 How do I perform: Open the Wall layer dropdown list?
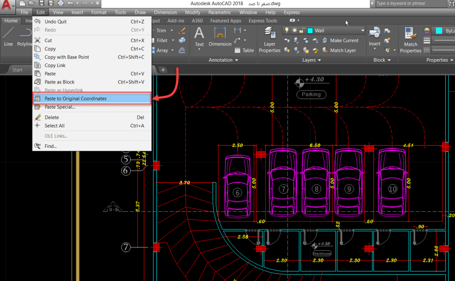click(x=363, y=31)
